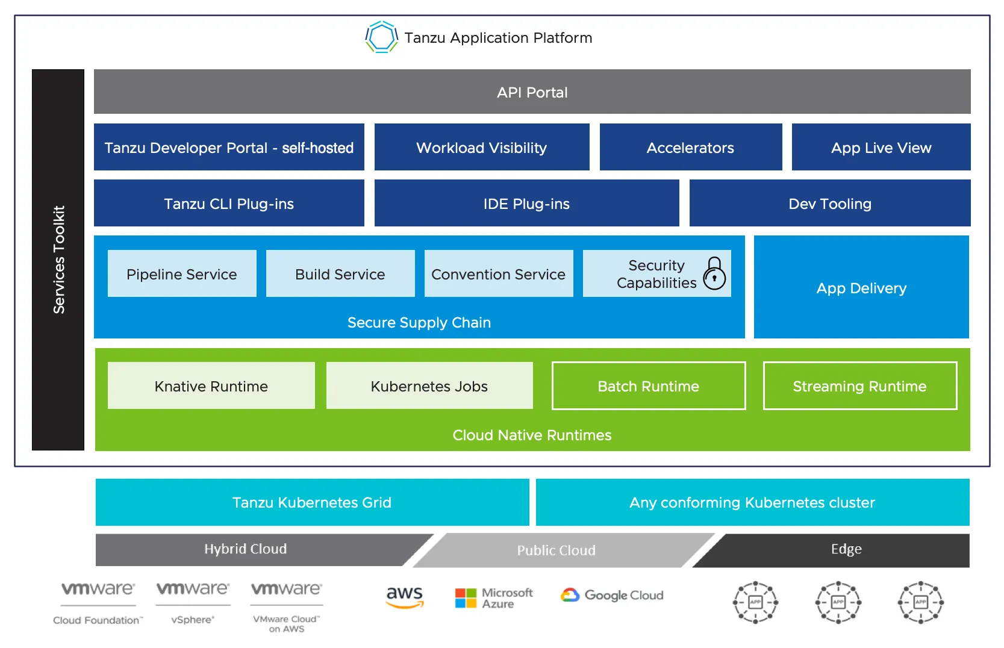Screen dimensions: 1004x648
Task: Click the first edge app node icon
Action: click(x=755, y=602)
